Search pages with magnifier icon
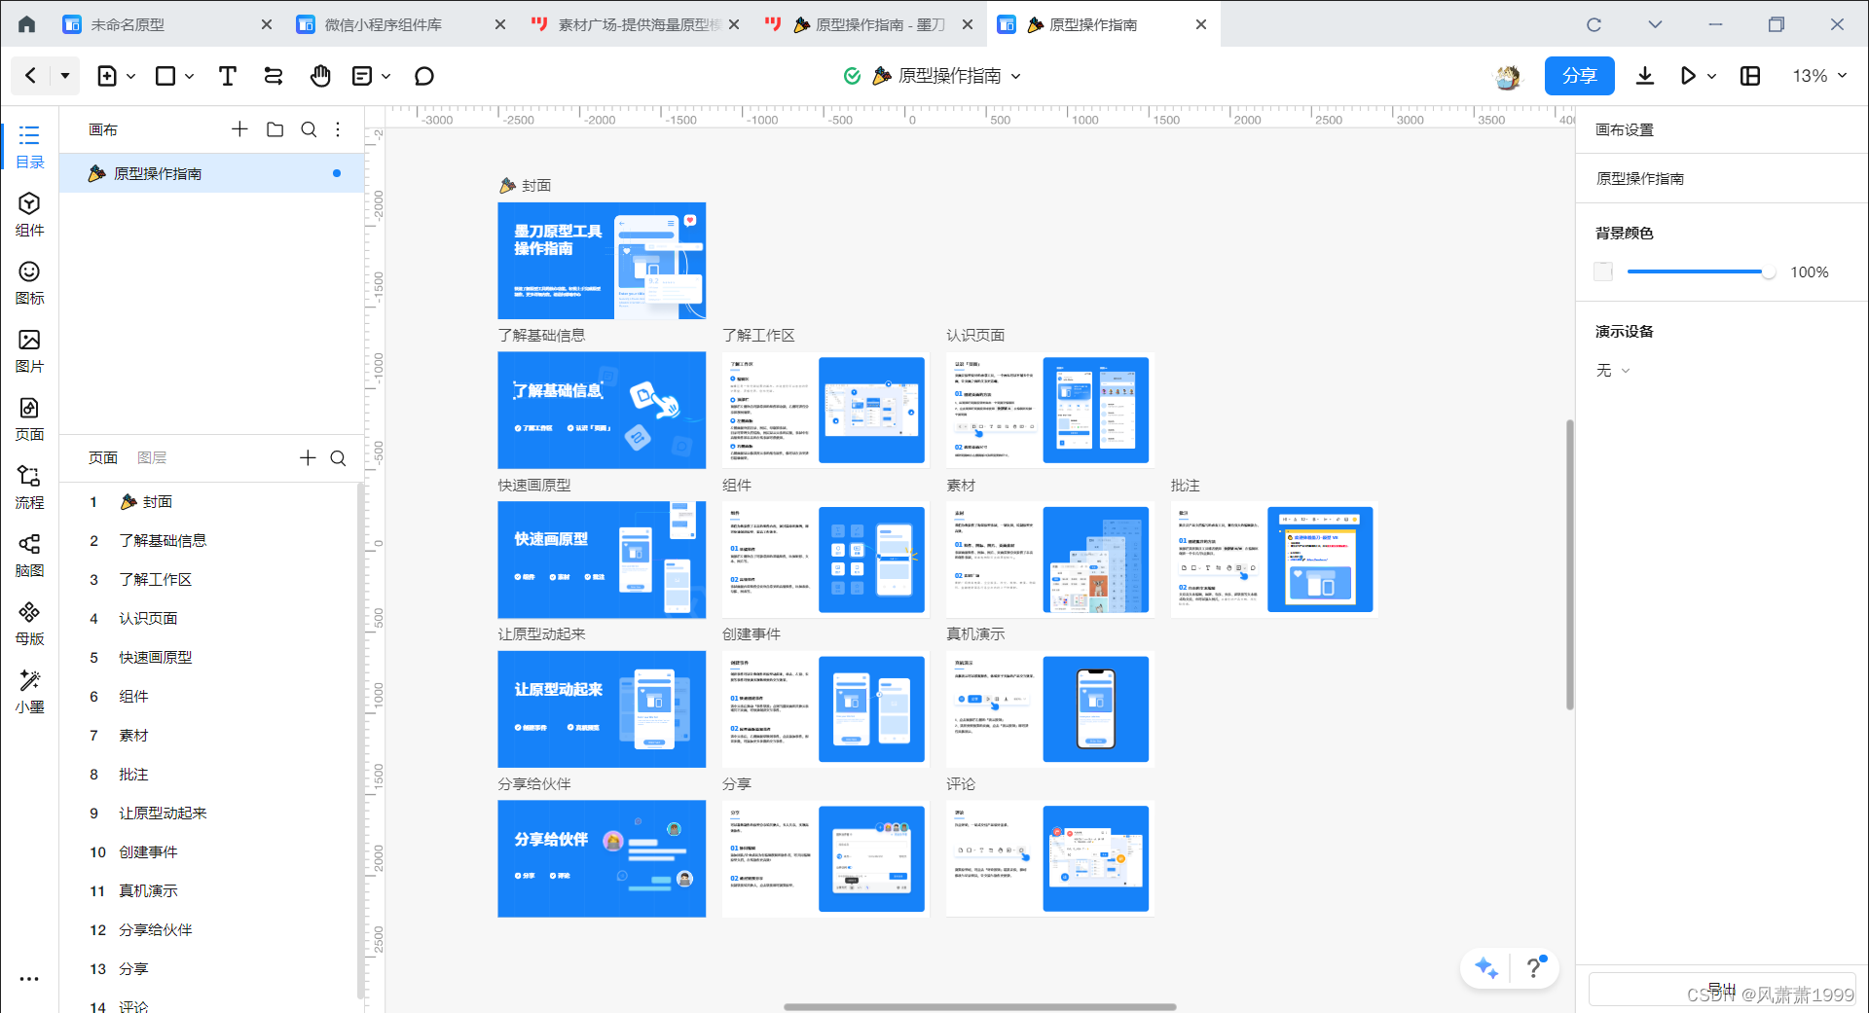Screen dimensions: 1869x1013 tap(338, 457)
